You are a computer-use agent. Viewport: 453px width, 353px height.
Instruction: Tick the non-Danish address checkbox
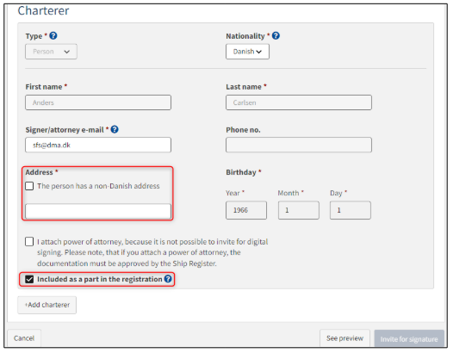pyautogui.click(x=29, y=186)
